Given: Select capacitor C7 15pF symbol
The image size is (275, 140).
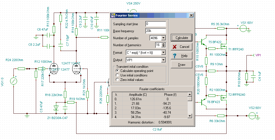Looking at the screenshot, I should [x=60, y=45].
